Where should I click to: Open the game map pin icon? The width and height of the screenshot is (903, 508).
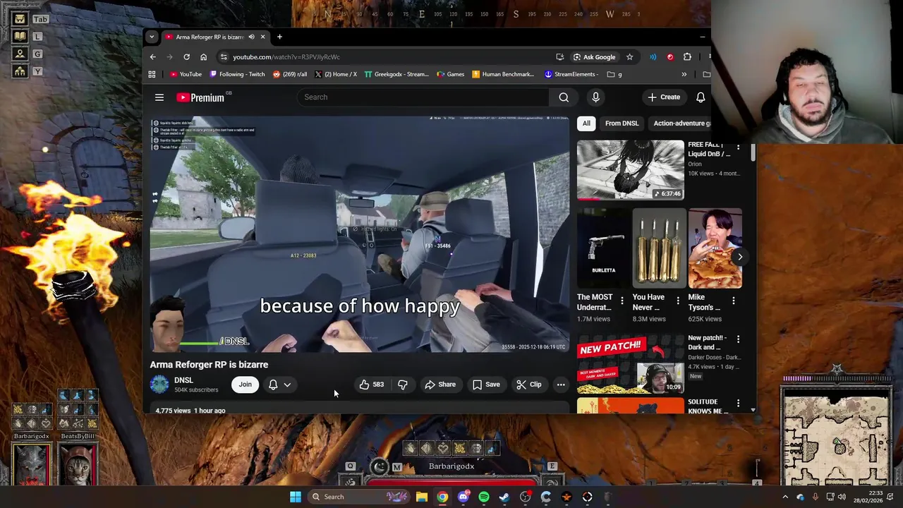point(20,54)
